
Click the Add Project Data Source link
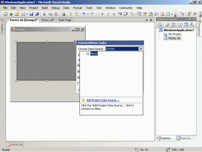point(103,100)
